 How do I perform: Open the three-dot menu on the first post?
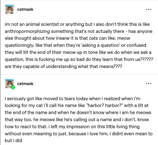(149, 9)
